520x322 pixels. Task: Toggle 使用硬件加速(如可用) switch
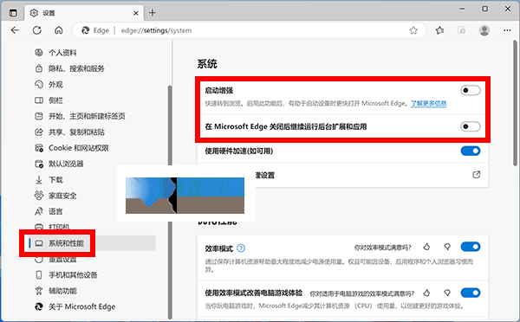(x=471, y=151)
